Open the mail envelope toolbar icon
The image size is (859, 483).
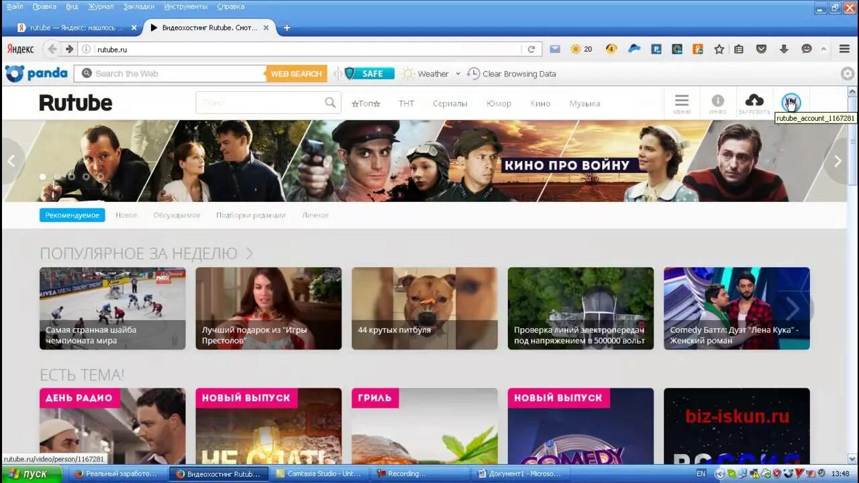click(555, 49)
